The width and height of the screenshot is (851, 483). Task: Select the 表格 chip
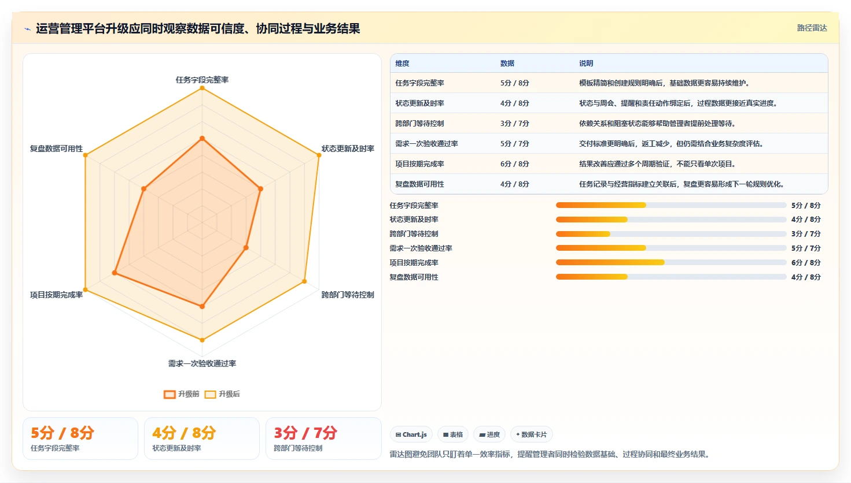[453, 434]
